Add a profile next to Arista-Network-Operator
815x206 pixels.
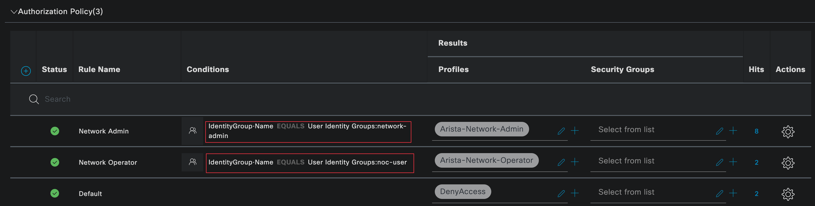[x=575, y=162]
